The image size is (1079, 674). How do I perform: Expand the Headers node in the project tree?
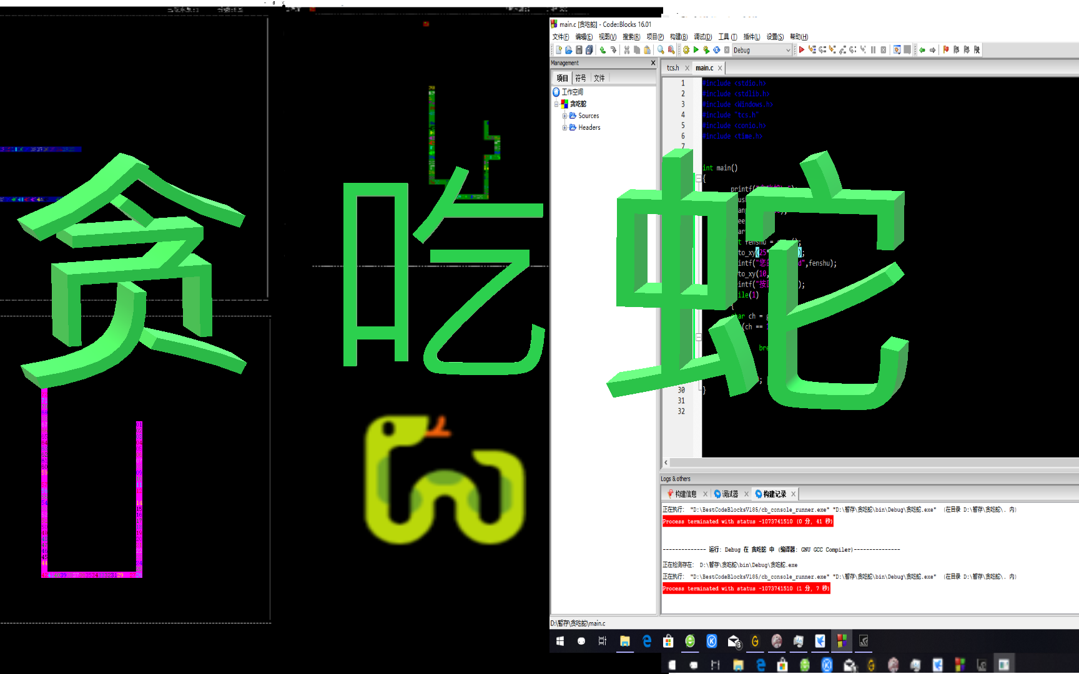click(x=564, y=127)
